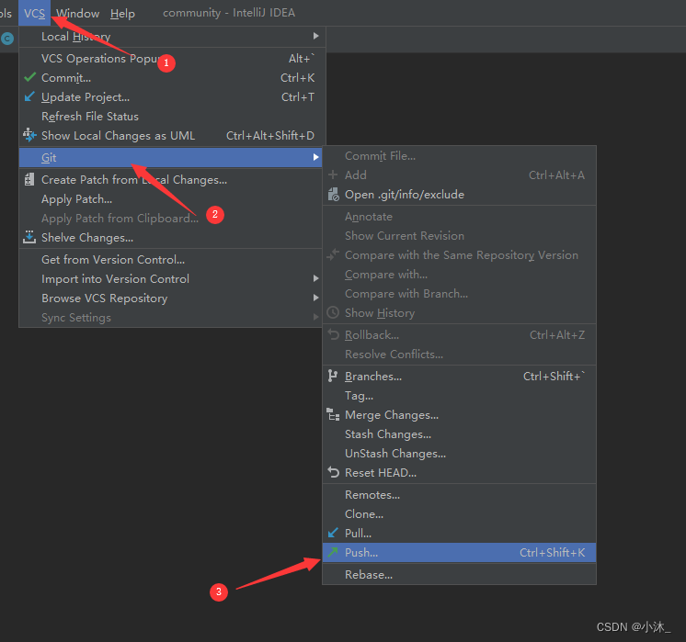The width and height of the screenshot is (686, 642).
Task: Choose Remotes... entry
Action: pyautogui.click(x=459, y=495)
